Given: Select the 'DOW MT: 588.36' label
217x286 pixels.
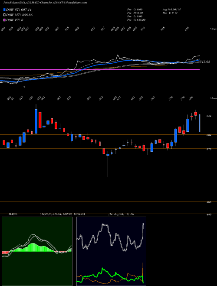Looking at the screenshot, I should tap(19, 15).
